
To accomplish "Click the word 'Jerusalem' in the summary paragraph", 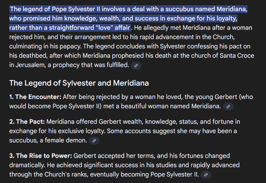I will coord(30,65).
